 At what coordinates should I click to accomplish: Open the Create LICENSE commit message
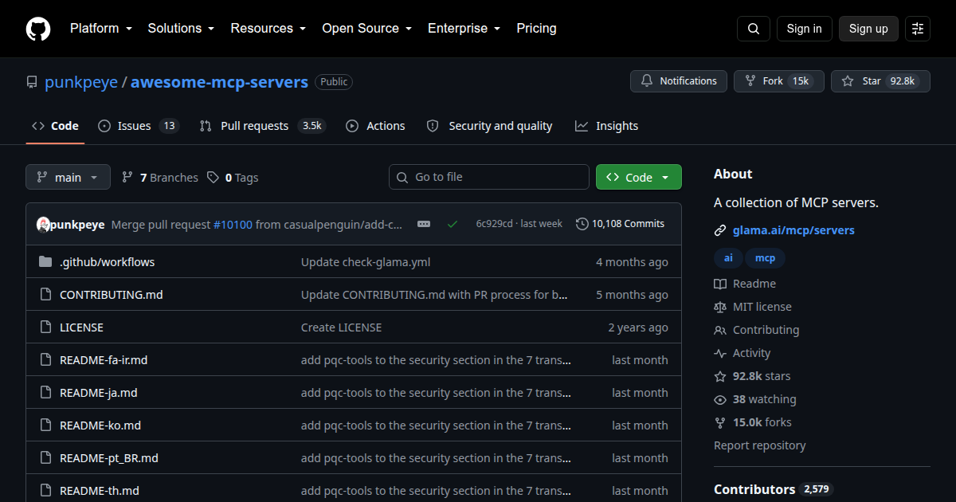[x=341, y=327]
